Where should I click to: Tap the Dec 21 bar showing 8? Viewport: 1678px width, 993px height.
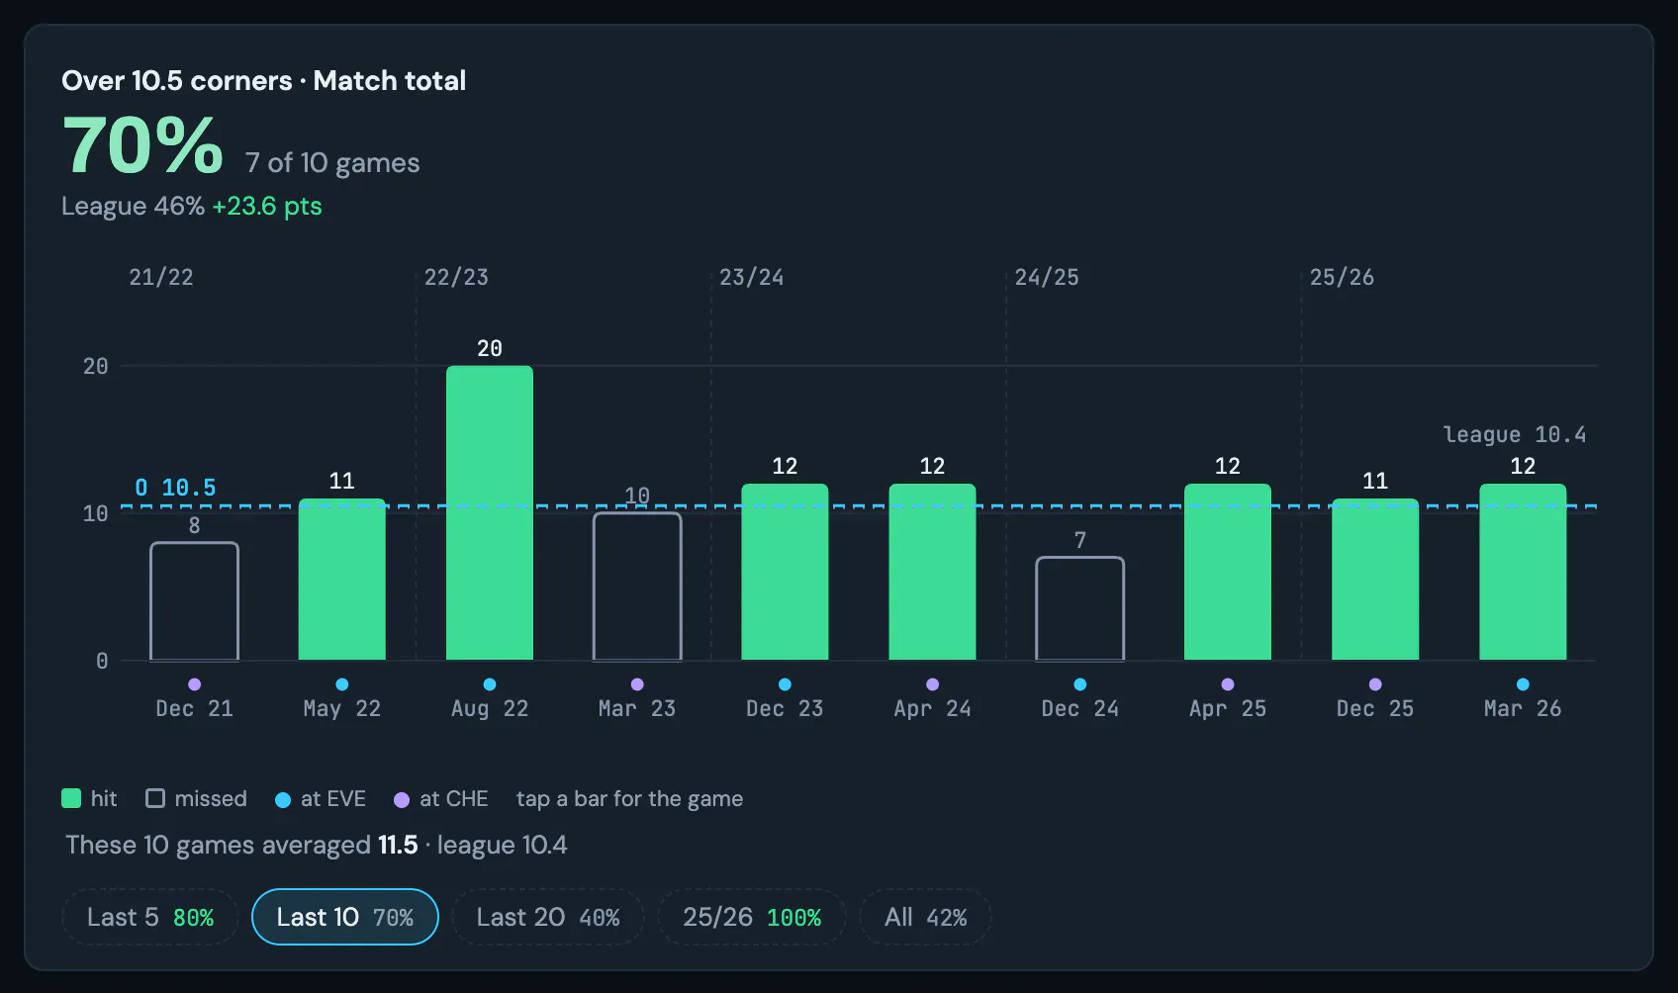[x=194, y=601]
